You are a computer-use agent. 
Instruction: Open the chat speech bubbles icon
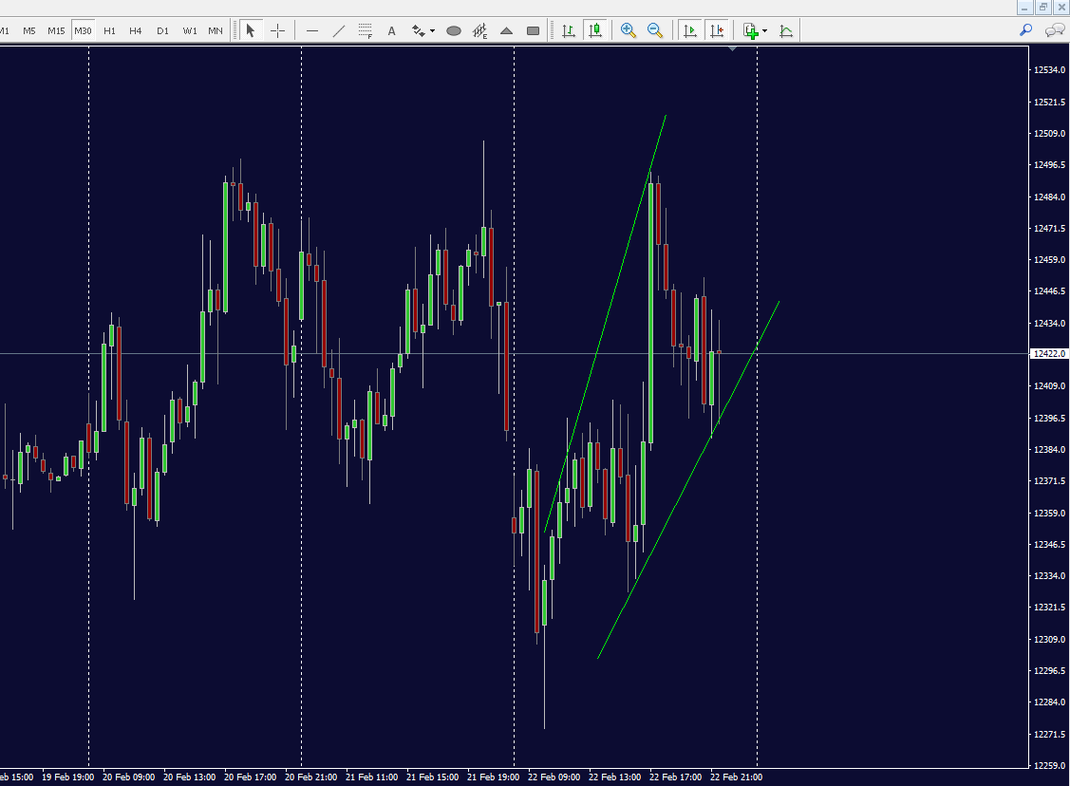(x=1053, y=30)
